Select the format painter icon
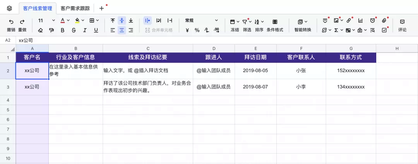 [x=51, y=30]
